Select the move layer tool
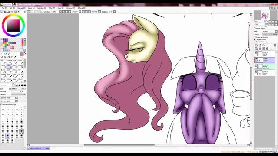Viewport: 278px width, 156px height. click(x=2, y=57)
